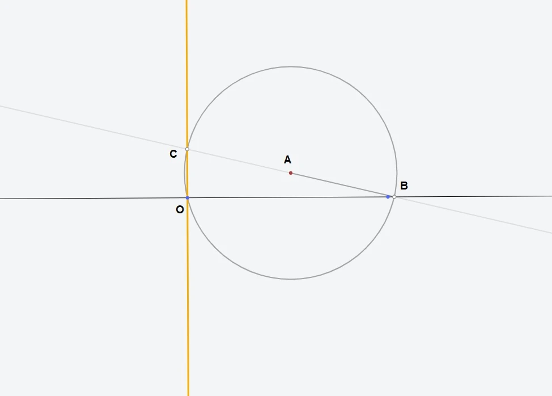Click the label A
552x396 pixels.
tap(287, 160)
